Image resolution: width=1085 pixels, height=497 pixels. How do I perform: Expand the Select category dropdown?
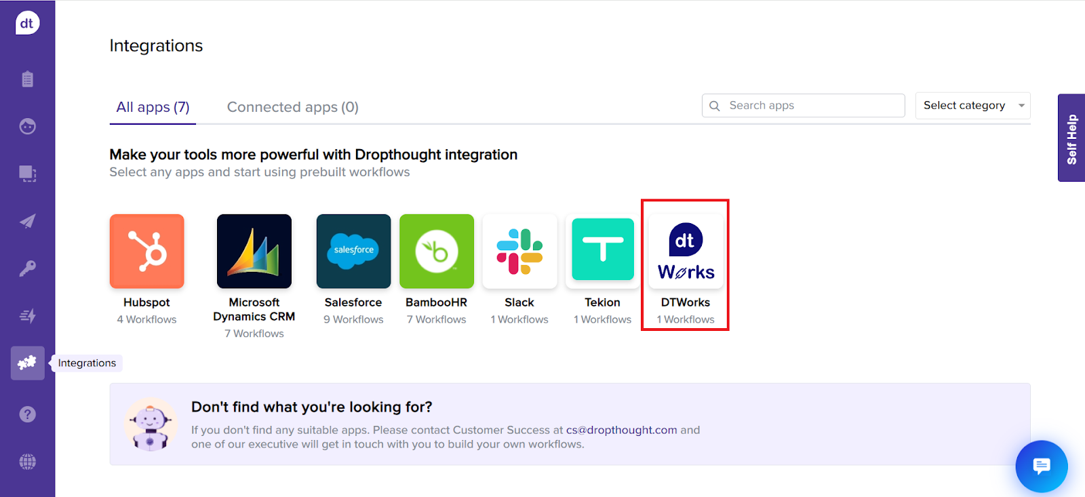[x=972, y=106]
